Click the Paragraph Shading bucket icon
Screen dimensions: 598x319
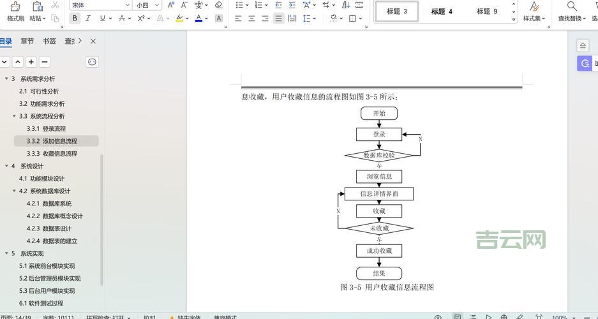[x=334, y=18]
